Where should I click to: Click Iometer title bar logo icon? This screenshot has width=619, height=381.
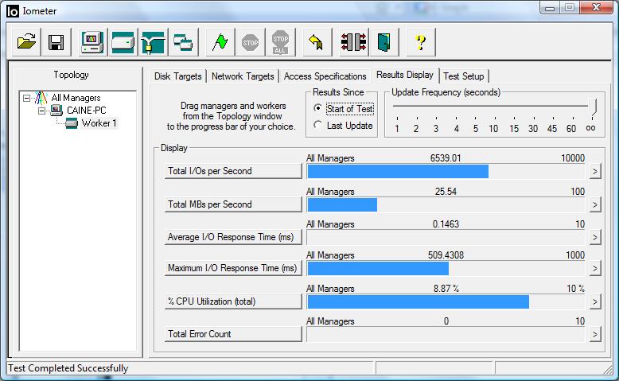(12, 11)
